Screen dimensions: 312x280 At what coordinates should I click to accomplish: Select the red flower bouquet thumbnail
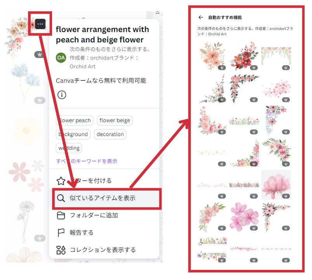[244, 56]
